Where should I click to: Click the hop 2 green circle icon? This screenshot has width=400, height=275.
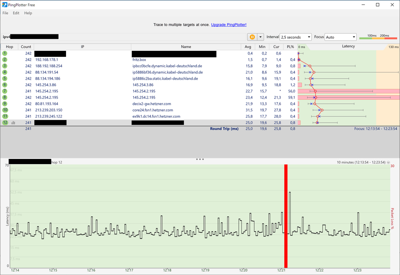(x=5, y=59)
